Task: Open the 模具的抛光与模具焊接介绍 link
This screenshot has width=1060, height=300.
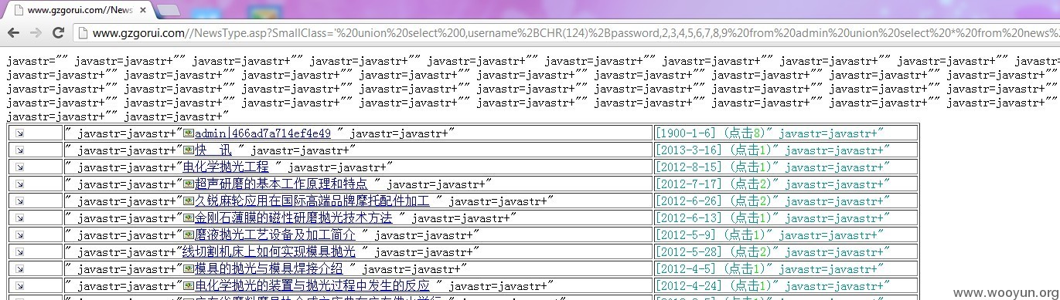Action: click(268, 269)
